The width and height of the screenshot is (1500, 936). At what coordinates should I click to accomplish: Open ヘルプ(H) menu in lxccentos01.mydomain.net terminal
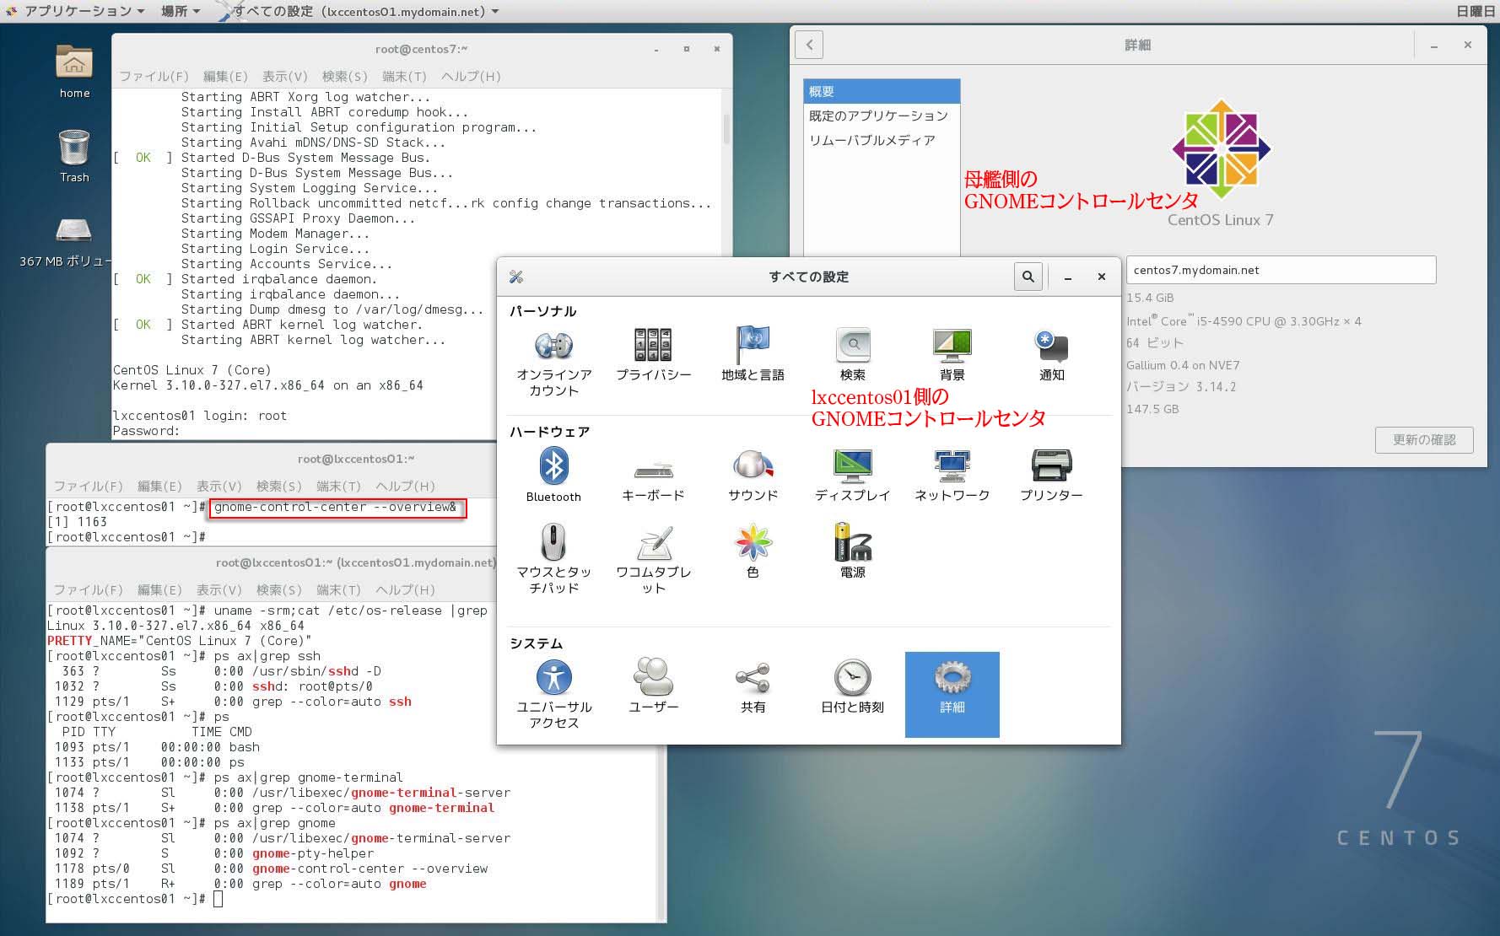405,589
